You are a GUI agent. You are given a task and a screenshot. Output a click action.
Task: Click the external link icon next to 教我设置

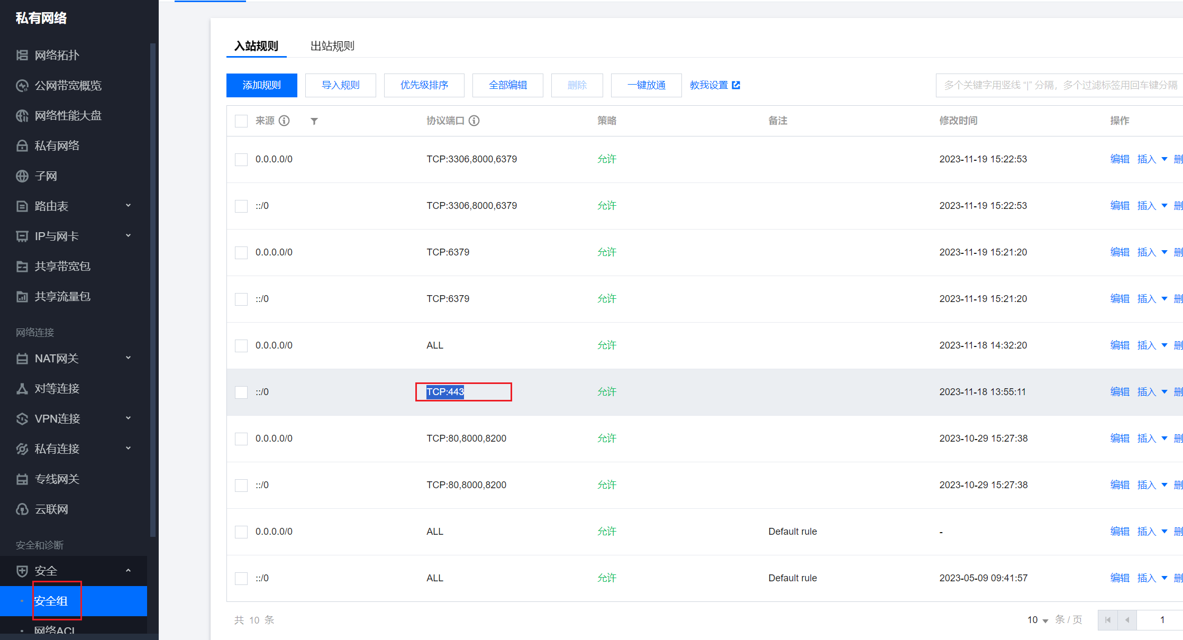[x=736, y=85]
